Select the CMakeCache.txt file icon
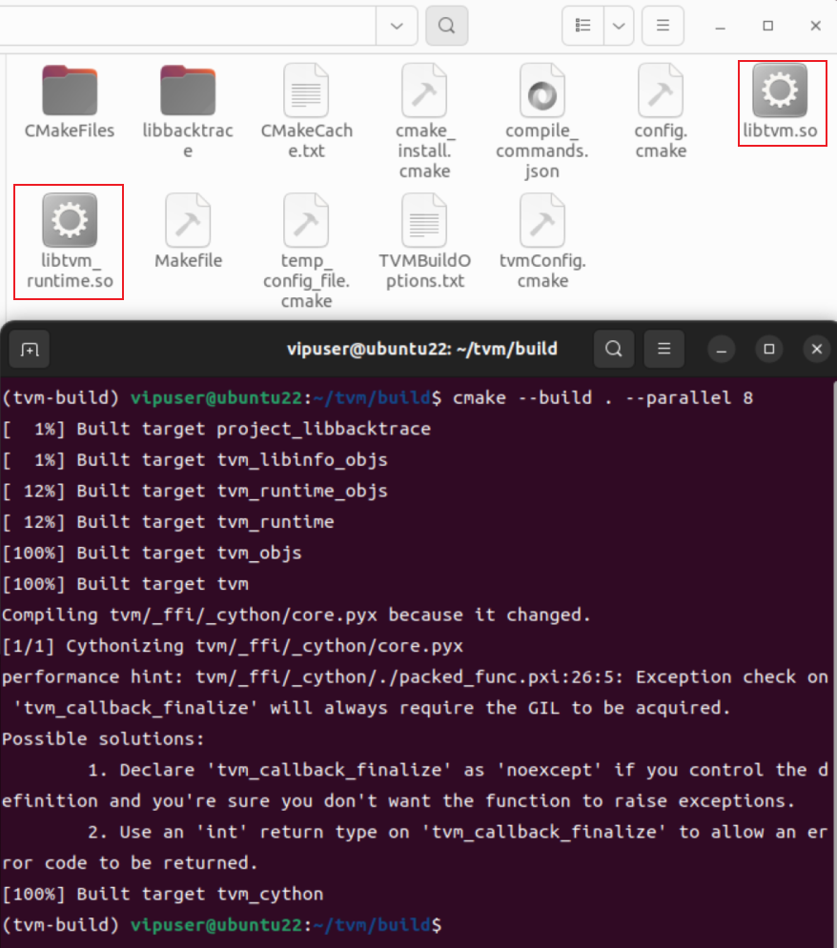Viewport: 837px width, 948px height. click(x=306, y=91)
